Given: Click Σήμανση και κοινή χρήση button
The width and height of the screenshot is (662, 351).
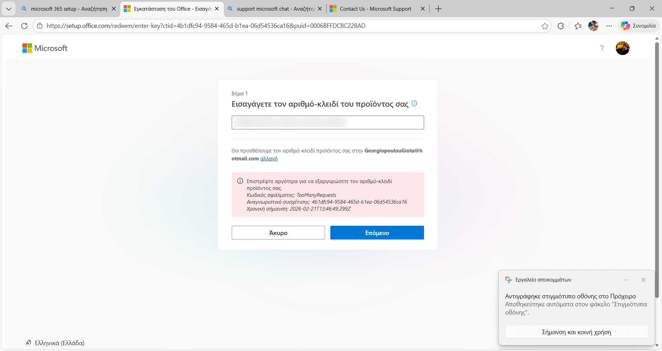Looking at the screenshot, I should point(576,332).
